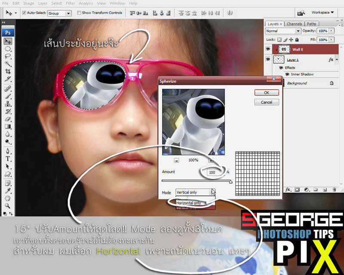Open the Normal blend mode dropdown

(x=283, y=31)
